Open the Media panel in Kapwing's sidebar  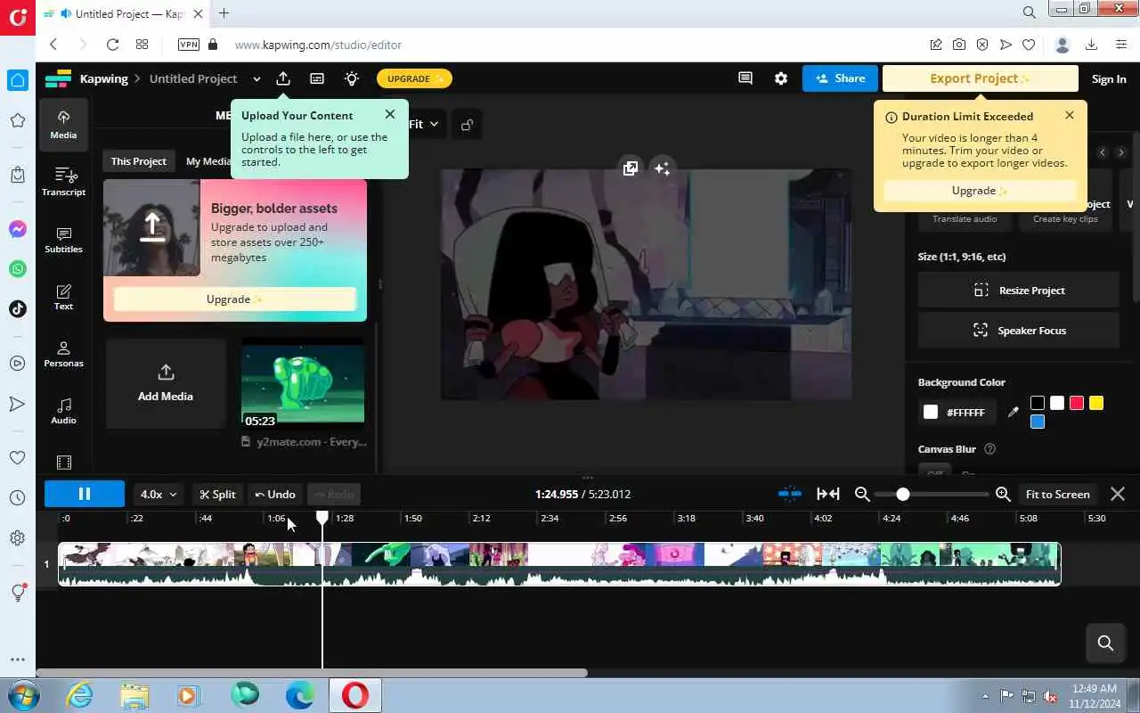point(63,125)
